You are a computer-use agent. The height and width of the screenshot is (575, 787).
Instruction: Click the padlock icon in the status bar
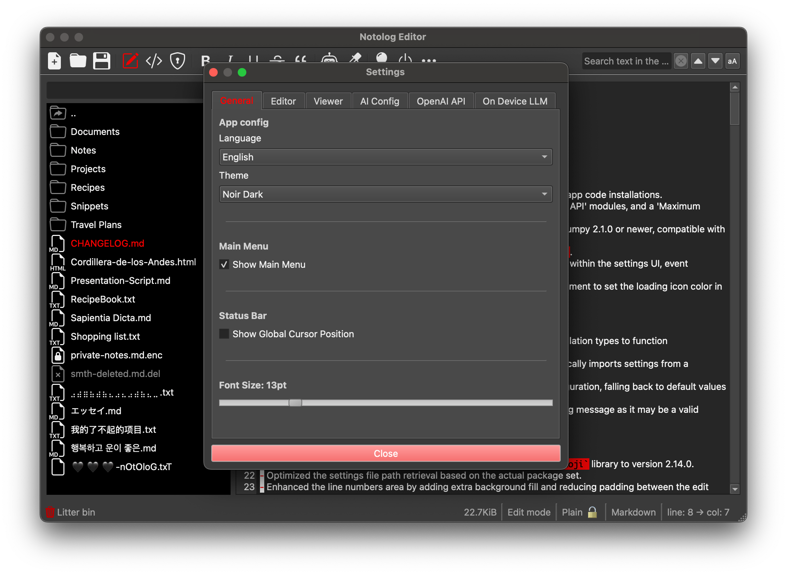[593, 512]
